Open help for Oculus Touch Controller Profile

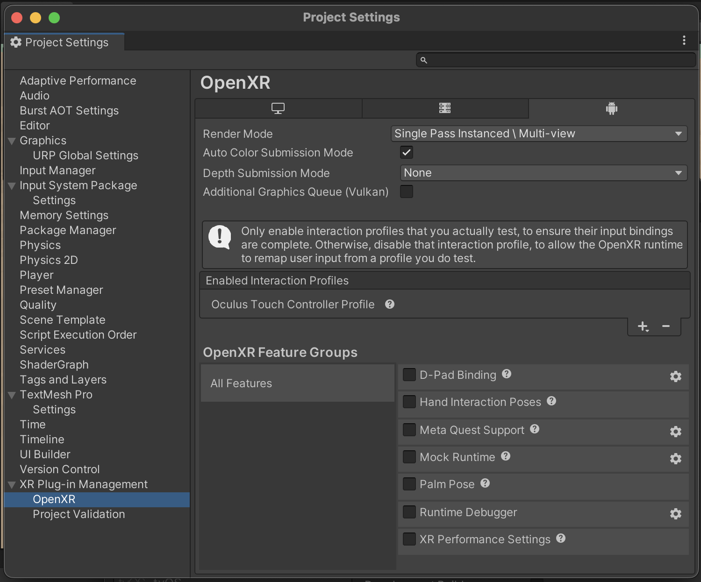pos(390,304)
